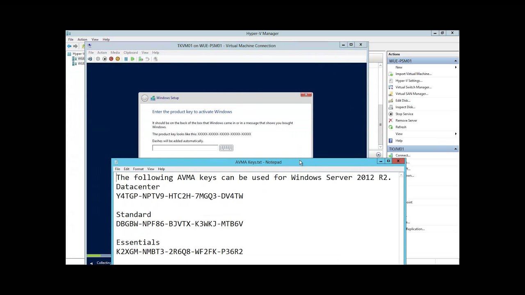
Task: Click the Turn Off VM toolbar button
Action: click(105, 59)
